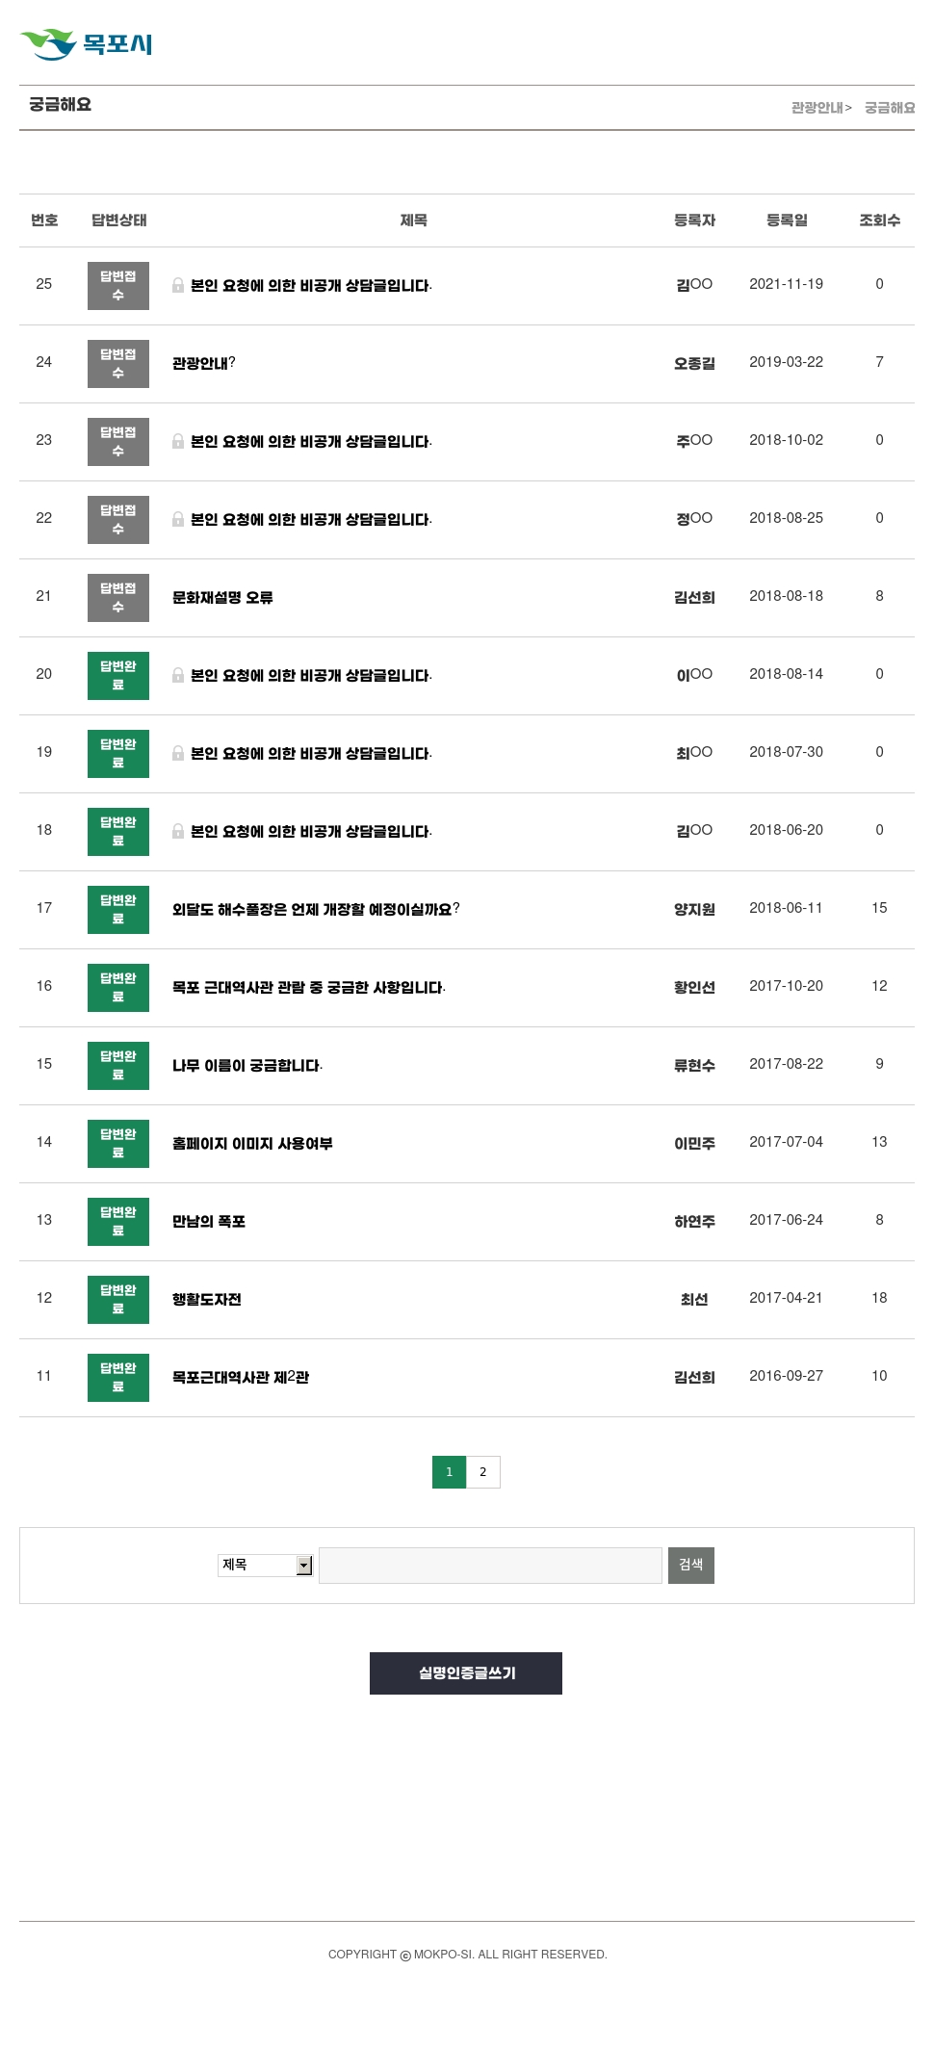Select page 1 in the pagination
Image resolution: width=934 pixels, height=2047 pixels.
449,1472
